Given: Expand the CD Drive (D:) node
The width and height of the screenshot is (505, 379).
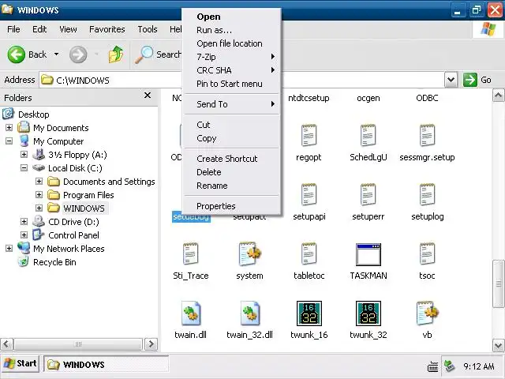Looking at the screenshot, I should click(24, 221).
